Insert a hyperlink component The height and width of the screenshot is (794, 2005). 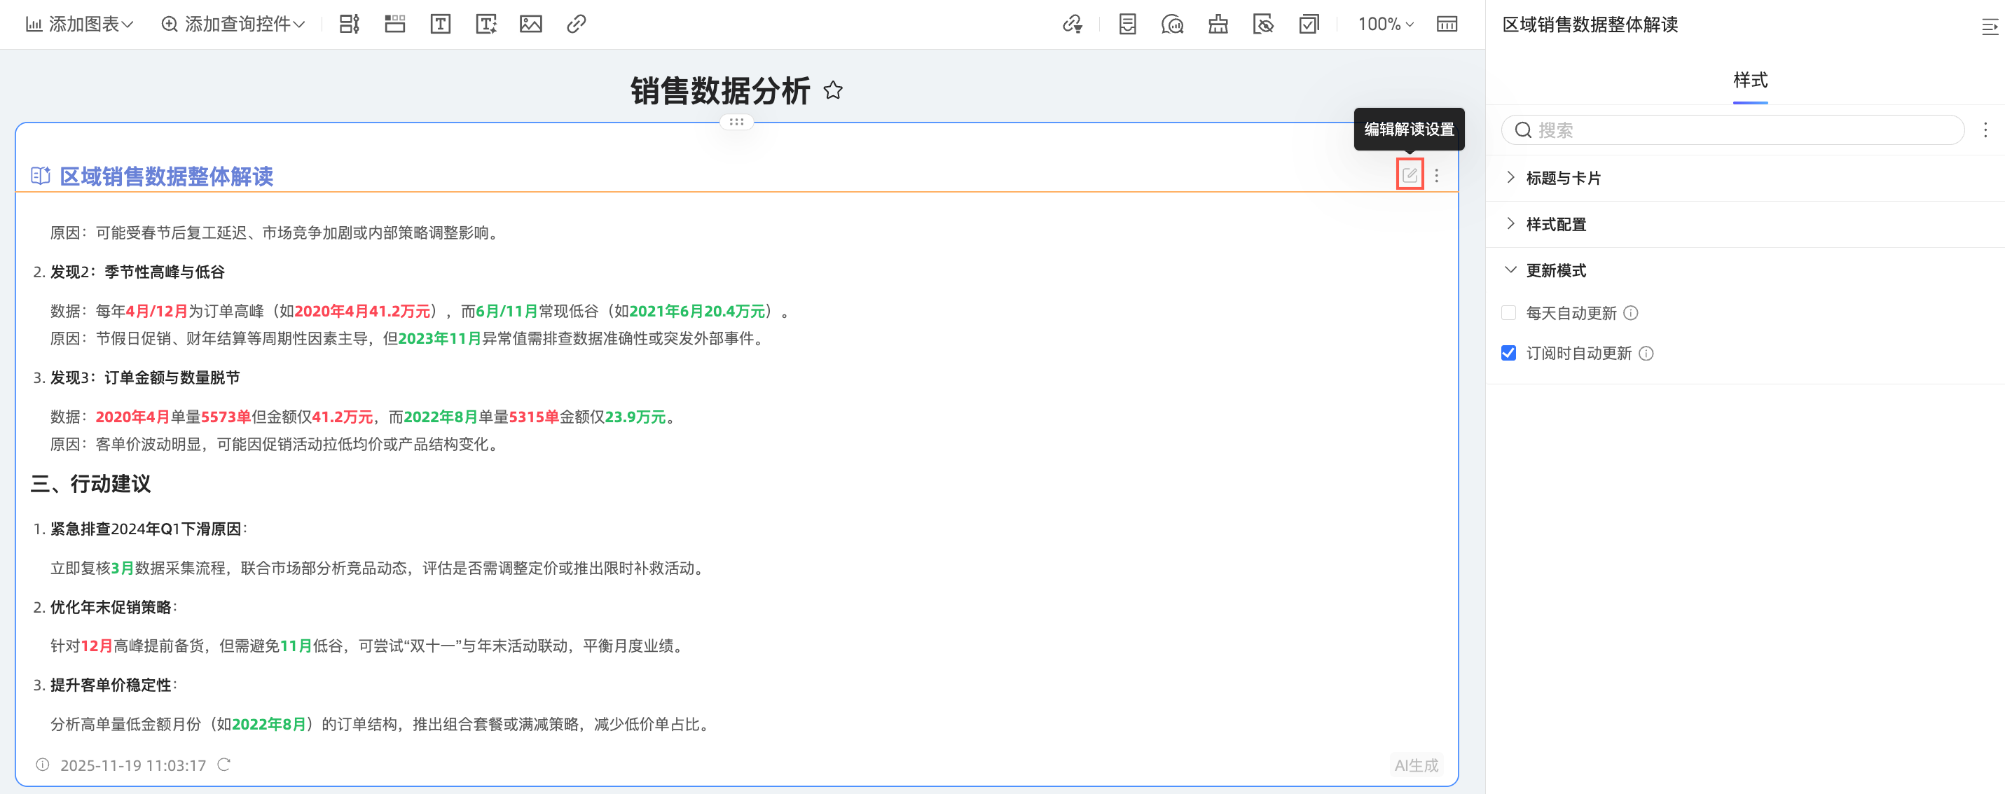pos(575,24)
